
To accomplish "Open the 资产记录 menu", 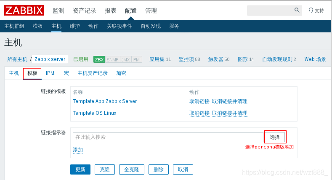I will click(x=84, y=11).
